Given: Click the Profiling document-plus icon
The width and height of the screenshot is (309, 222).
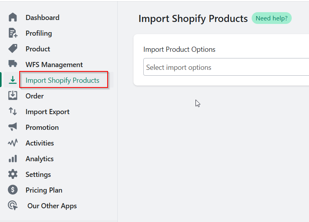Looking at the screenshot, I should click(x=13, y=33).
